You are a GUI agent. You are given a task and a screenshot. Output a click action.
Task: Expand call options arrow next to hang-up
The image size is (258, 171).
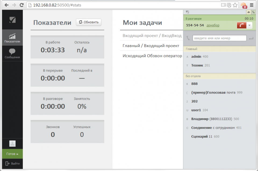coord(249,25)
